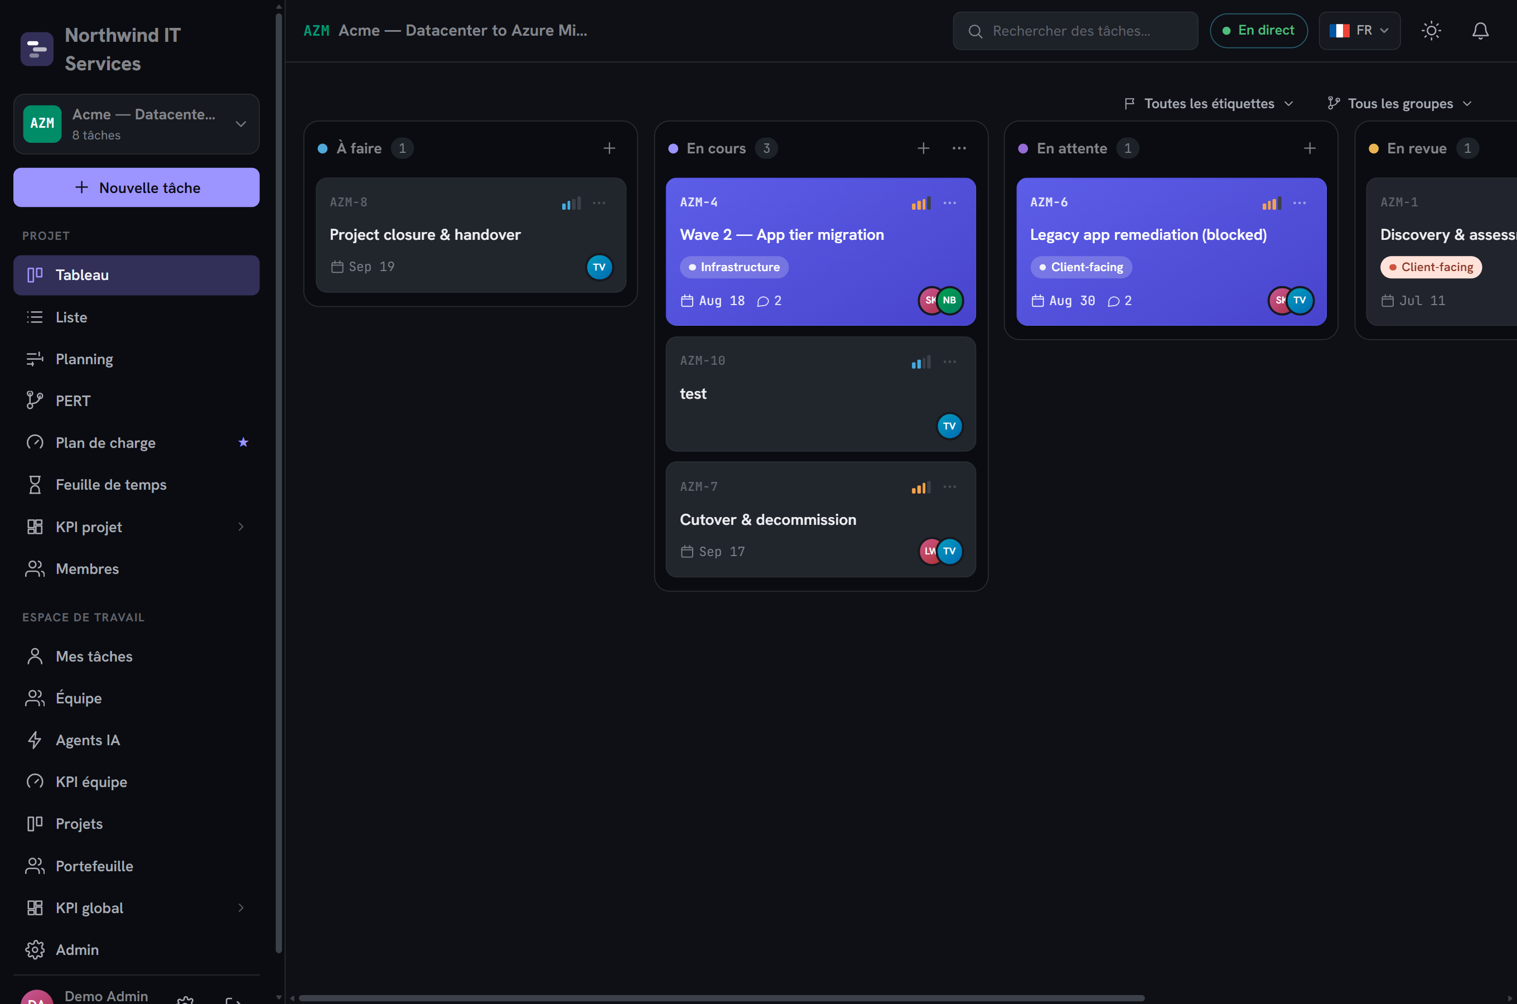Open Feuille de temps

136,485
